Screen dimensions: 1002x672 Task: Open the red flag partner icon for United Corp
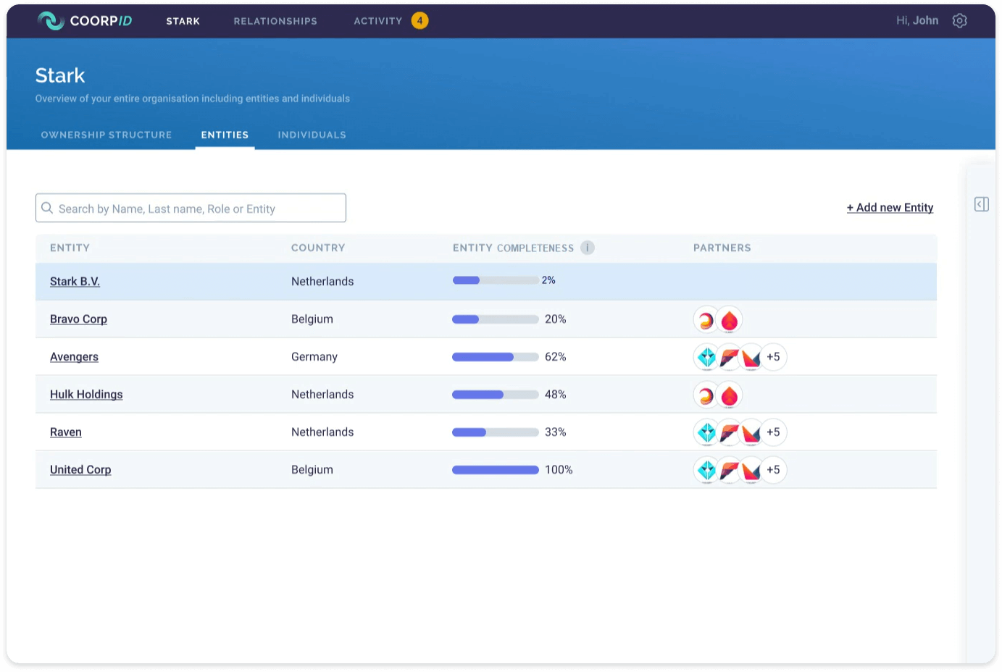[729, 470]
